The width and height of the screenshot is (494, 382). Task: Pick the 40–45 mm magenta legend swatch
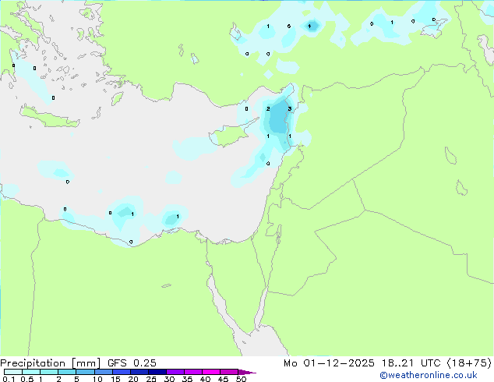[211, 372]
